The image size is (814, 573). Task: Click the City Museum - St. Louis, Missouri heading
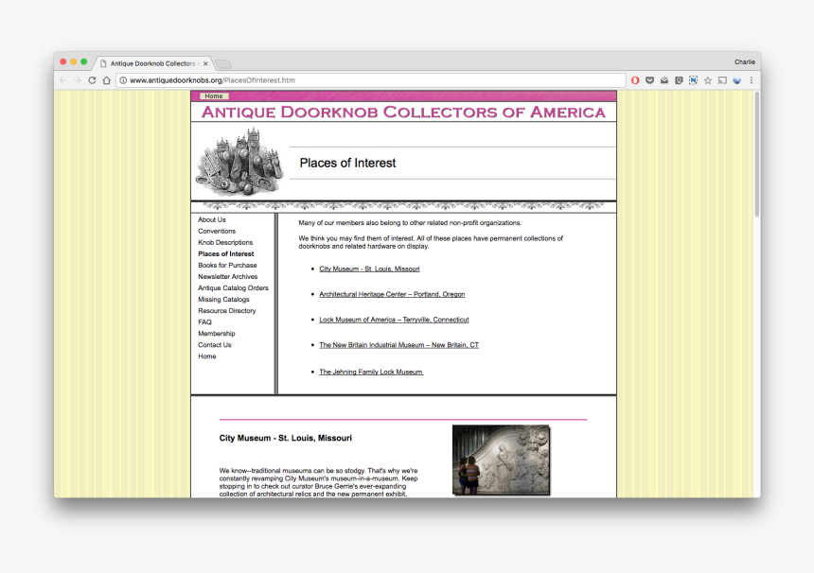pyautogui.click(x=286, y=438)
